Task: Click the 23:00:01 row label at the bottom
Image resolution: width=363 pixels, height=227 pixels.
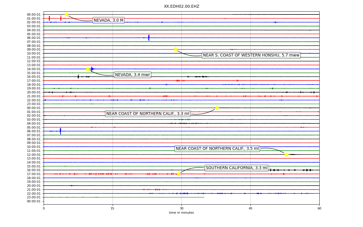Action: (34, 197)
